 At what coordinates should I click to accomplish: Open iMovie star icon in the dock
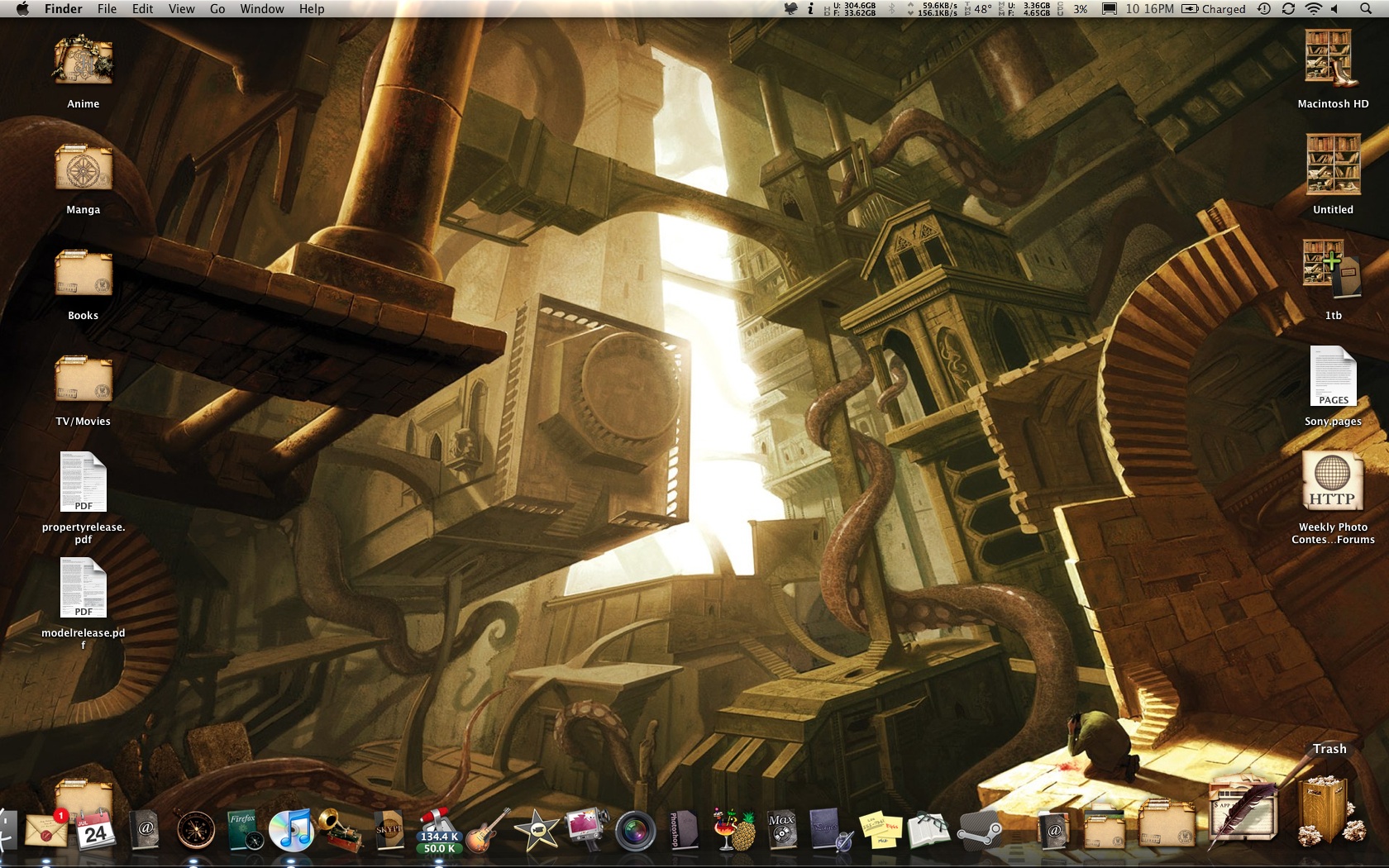click(x=537, y=830)
